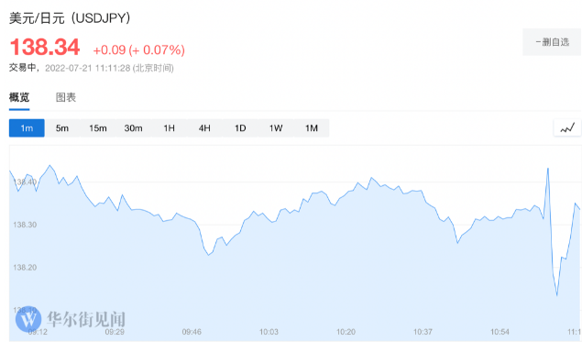Select the 1W weekly timeframe
The width and height of the screenshot is (582, 342).
coord(276,128)
